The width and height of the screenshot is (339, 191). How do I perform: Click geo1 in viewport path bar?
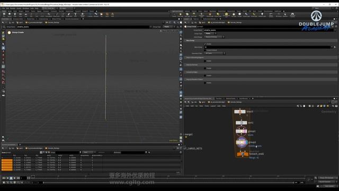click(20, 22)
